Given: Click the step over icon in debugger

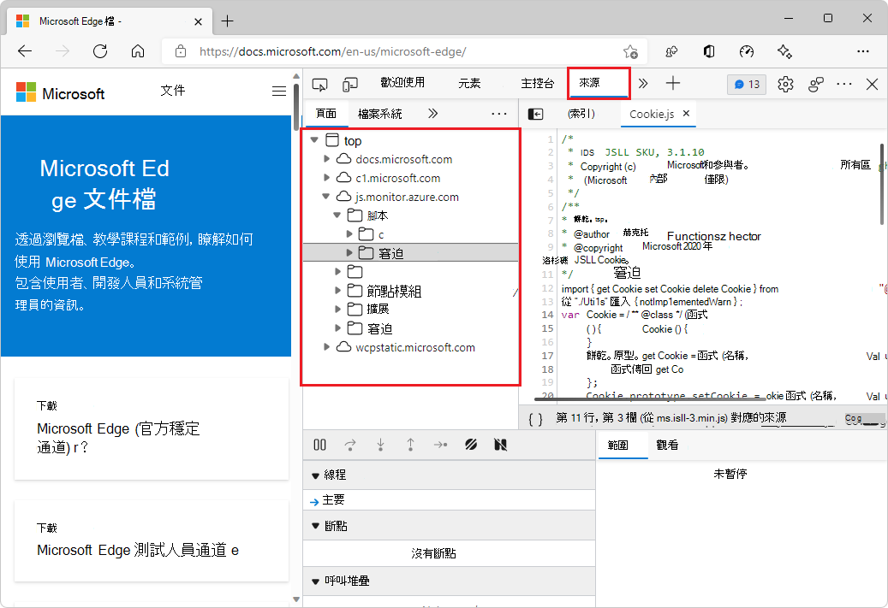Looking at the screenshot, I should (x=350, y=445).
